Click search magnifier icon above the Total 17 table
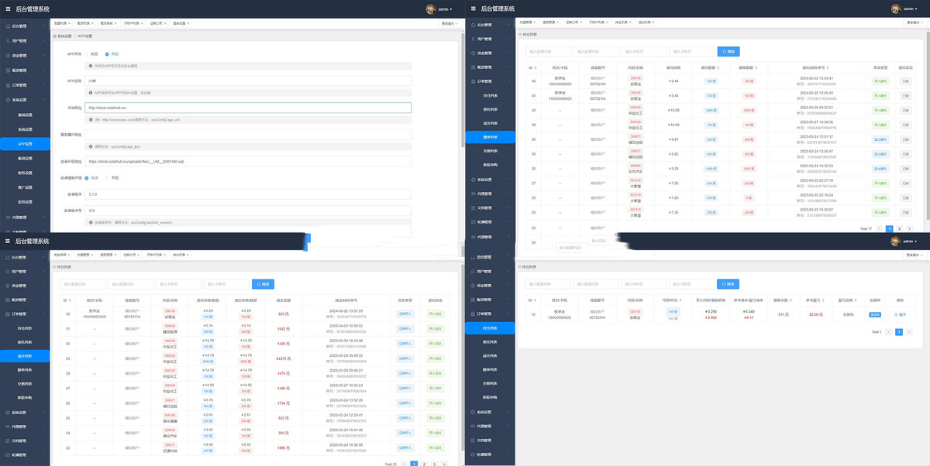 pyautogui.click(x=724, y=52)
